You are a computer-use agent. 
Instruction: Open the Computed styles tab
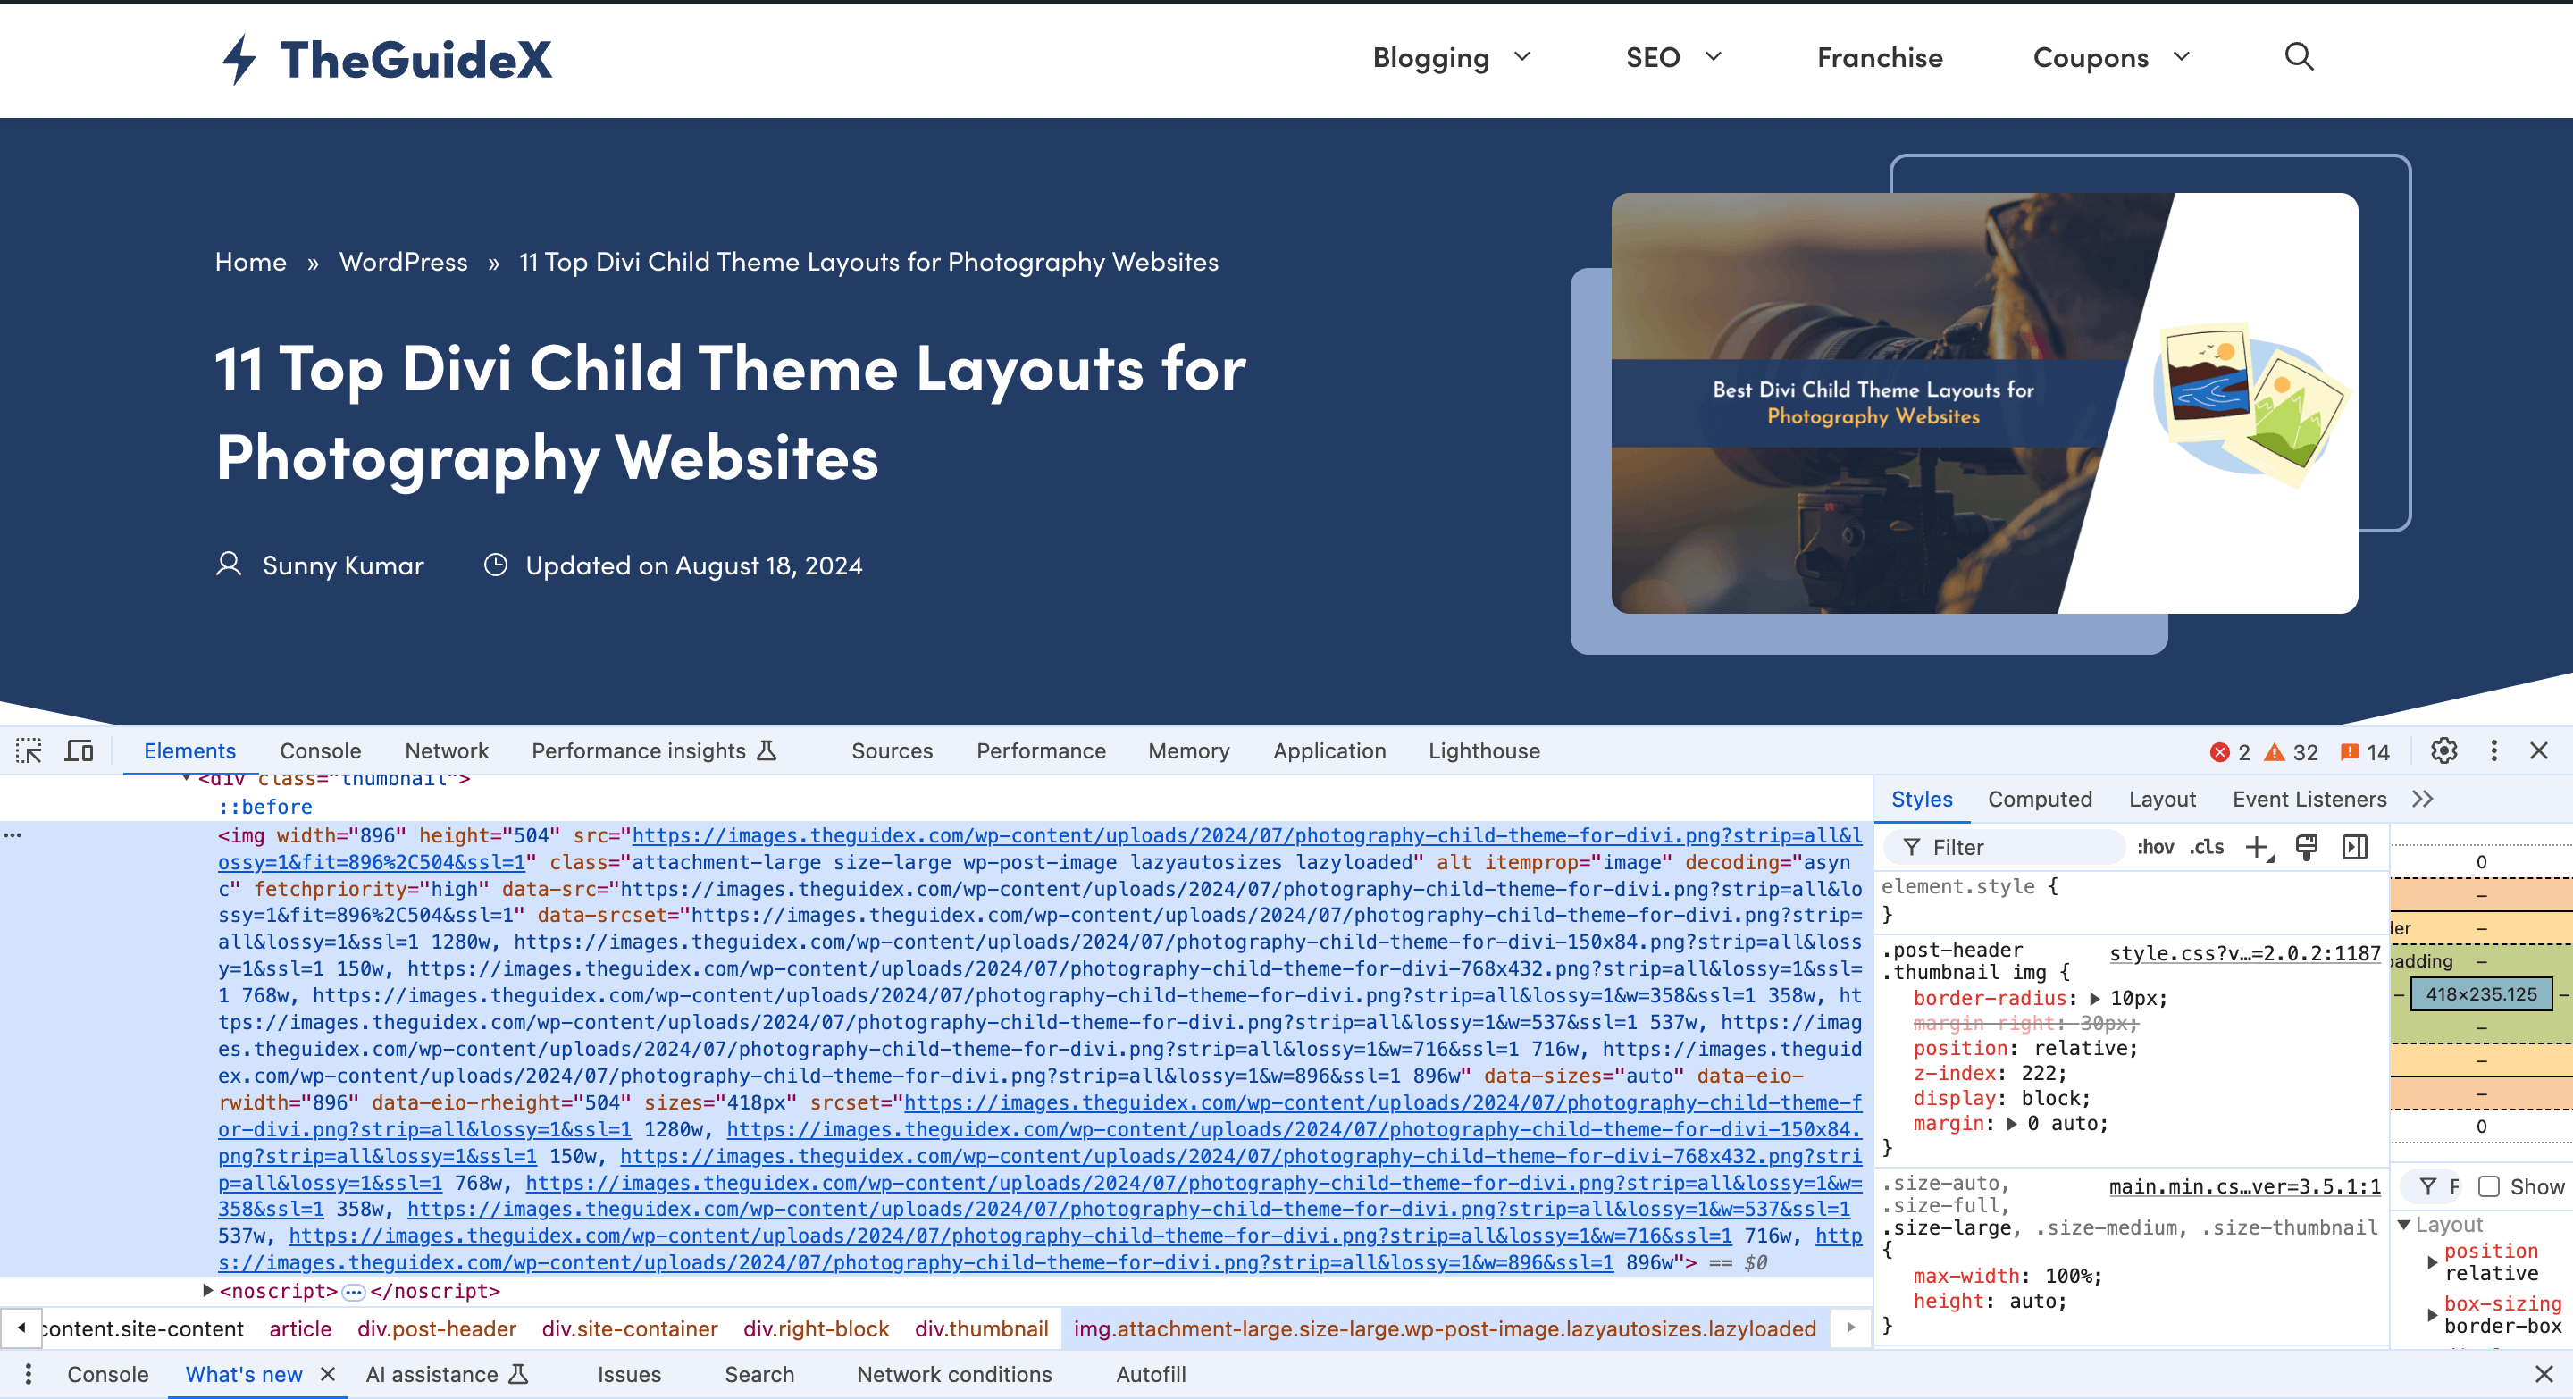(2039, 799)
